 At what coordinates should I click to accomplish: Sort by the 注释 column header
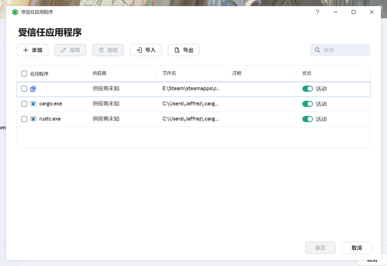click(237, 73)
